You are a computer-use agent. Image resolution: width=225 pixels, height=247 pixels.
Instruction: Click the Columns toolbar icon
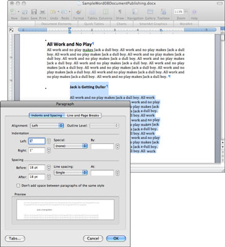pyautogui.click(x=106, y=12)
